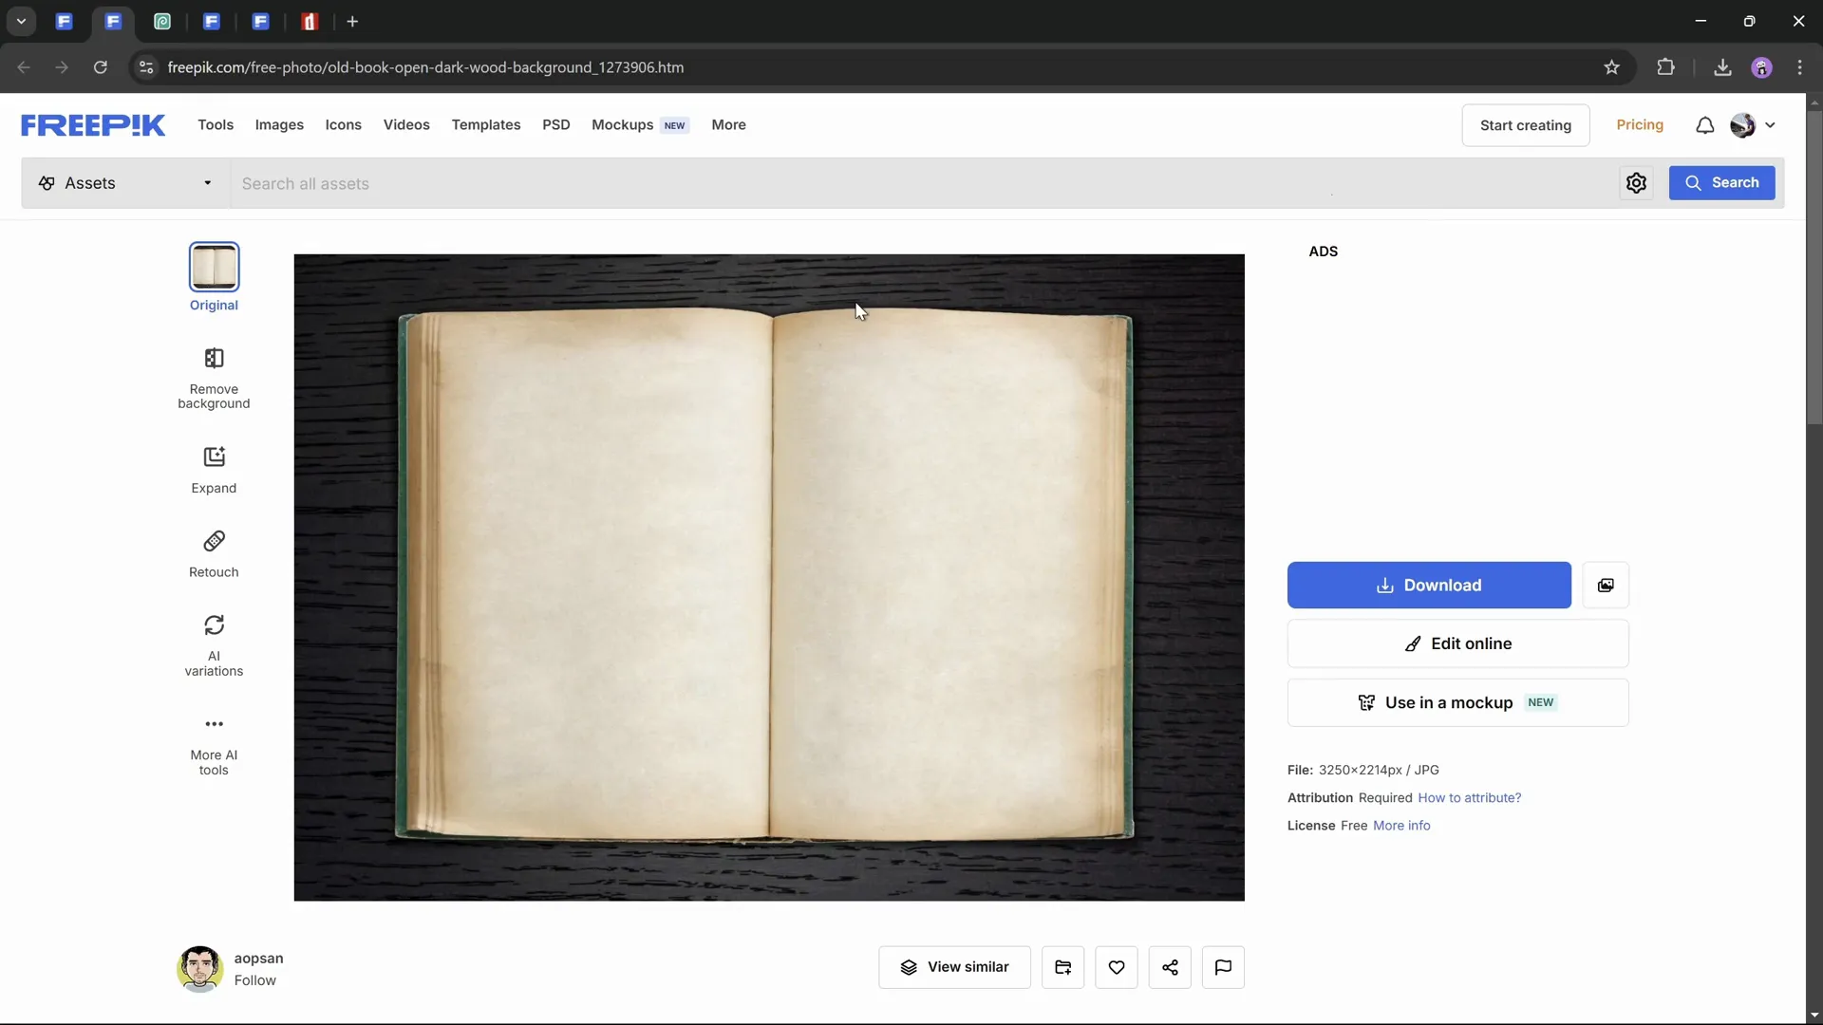Open Chrome three-dot menu
Screen dimensions: 1823x1025
point(1800,67)
